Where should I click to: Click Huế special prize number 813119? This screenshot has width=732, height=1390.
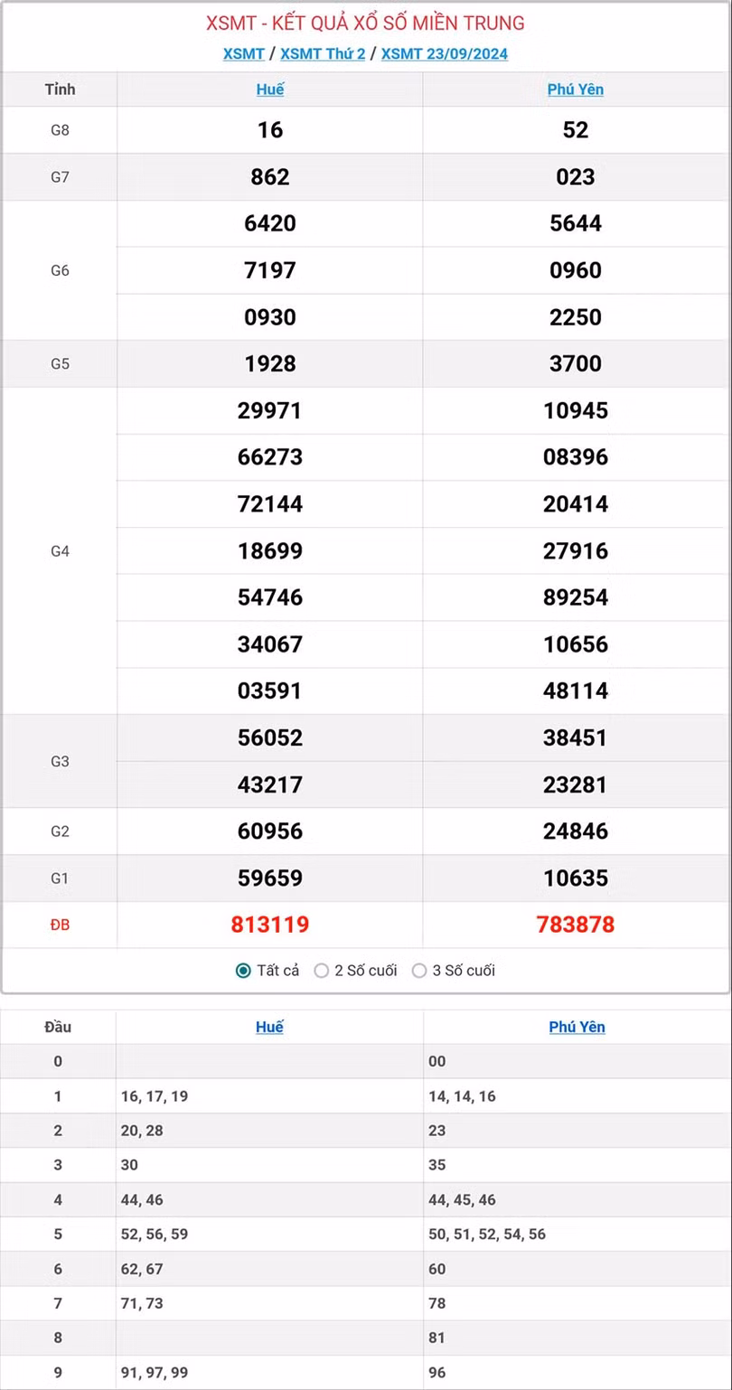(269, 925)
